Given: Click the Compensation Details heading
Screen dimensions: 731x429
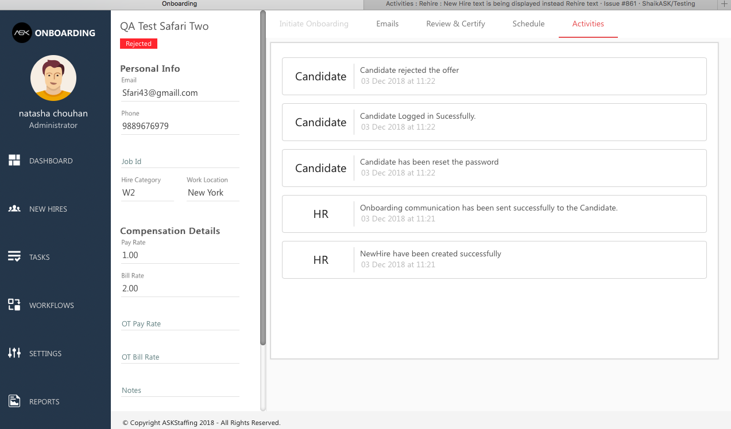Looking at the screenshot, I should (x=170, y=231).
